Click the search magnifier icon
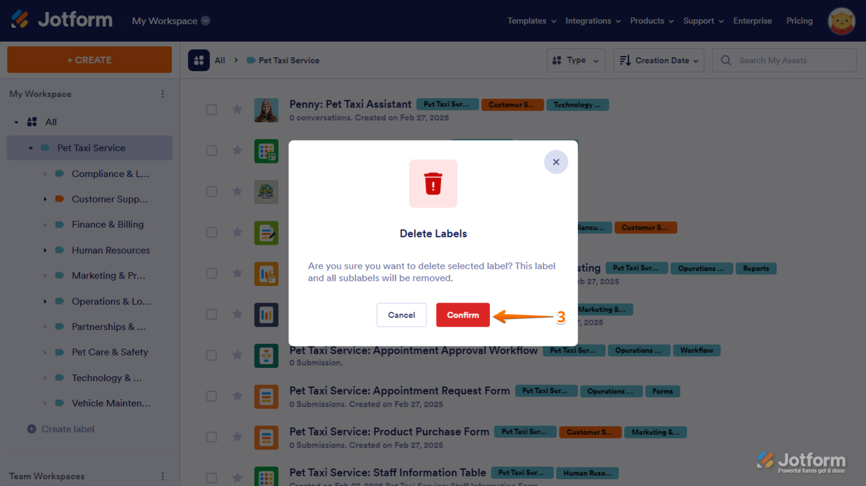Screen dimensions: 866x486 click(x=726, y=60)
